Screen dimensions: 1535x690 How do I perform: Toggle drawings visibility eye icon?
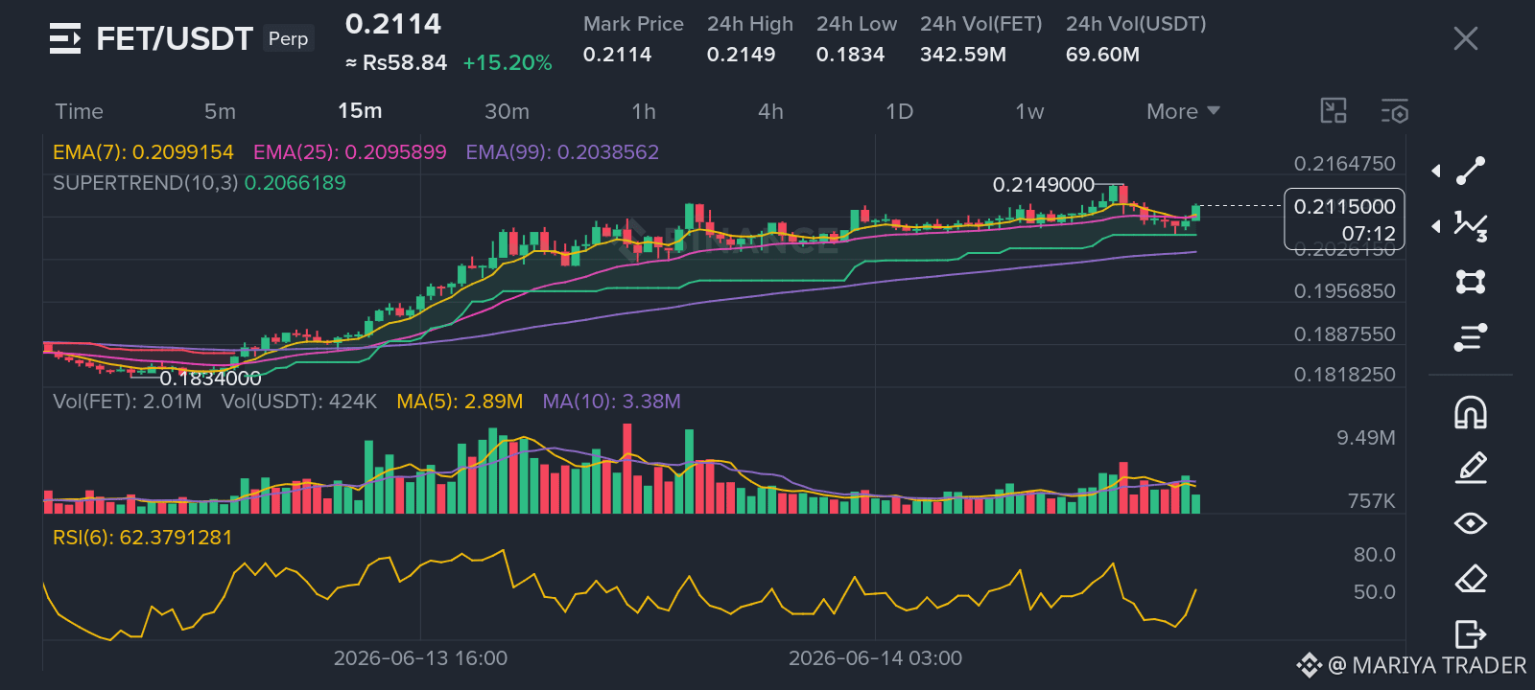pyautogui.click(x=1471, y=523)
